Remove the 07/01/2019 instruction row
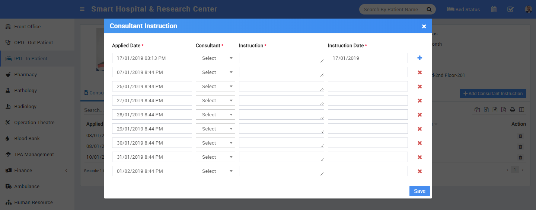Viewport: 536px width, 210px height. pos(419,72)
